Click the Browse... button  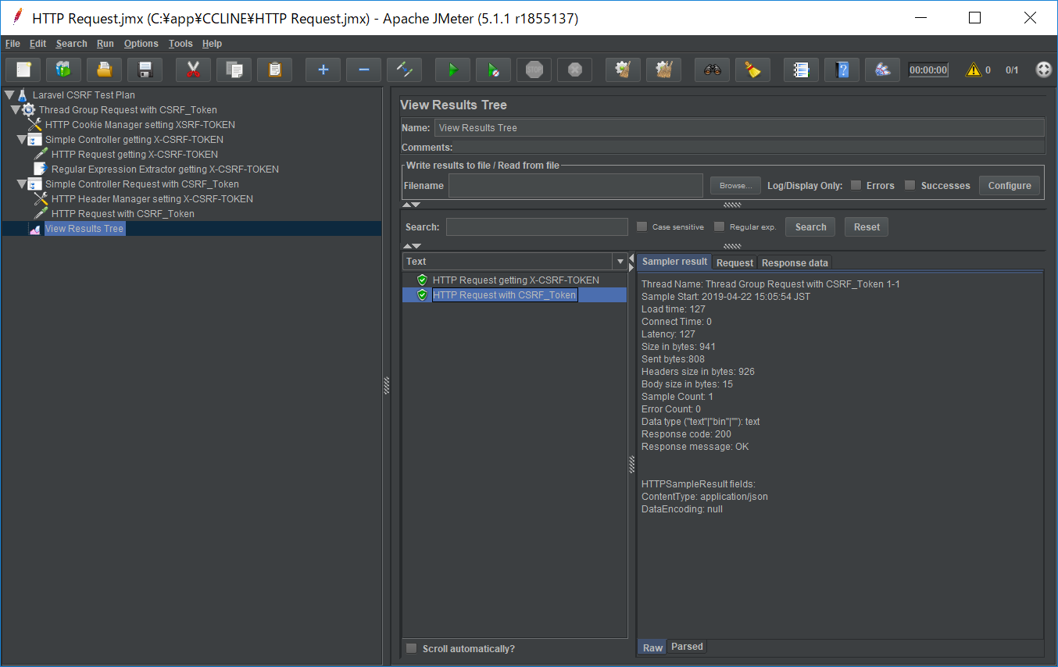[x=735, y=186]
